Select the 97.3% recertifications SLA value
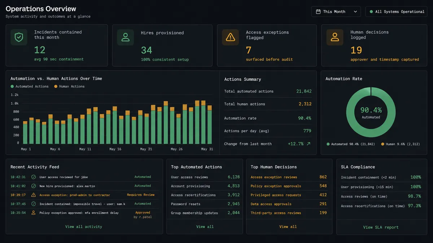This screenshot has height=243, width=433. coord(415,206)
